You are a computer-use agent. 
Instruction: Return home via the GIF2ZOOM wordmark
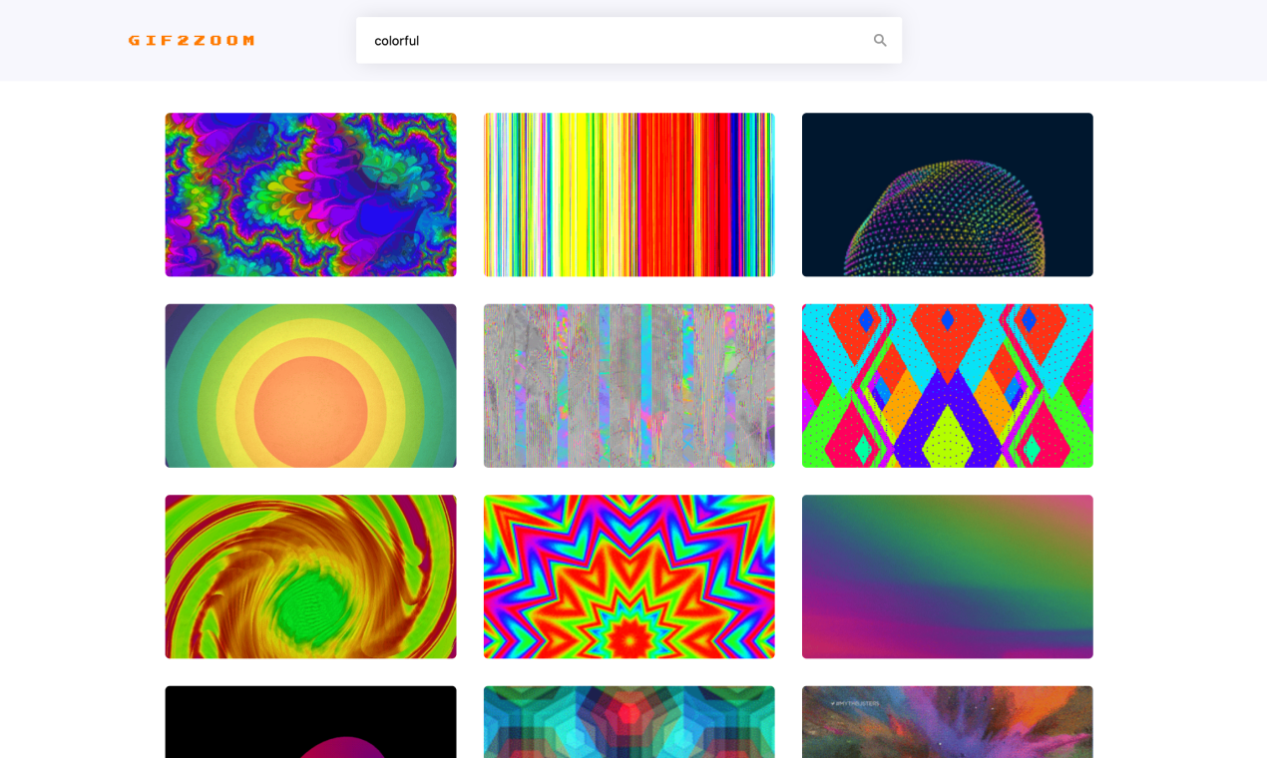(191, 41)
